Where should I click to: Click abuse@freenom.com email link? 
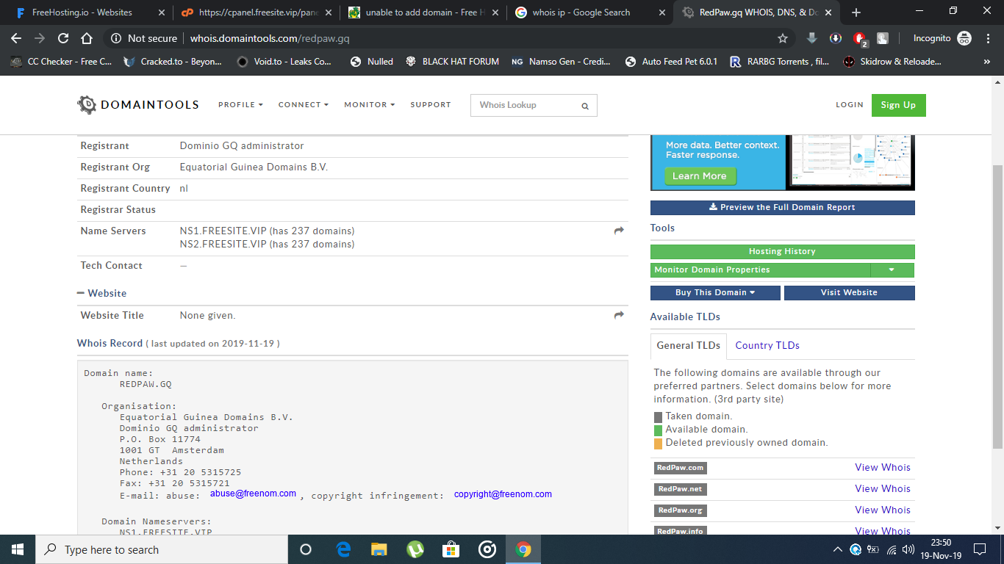pyautogui.click(x=253, y=493)
